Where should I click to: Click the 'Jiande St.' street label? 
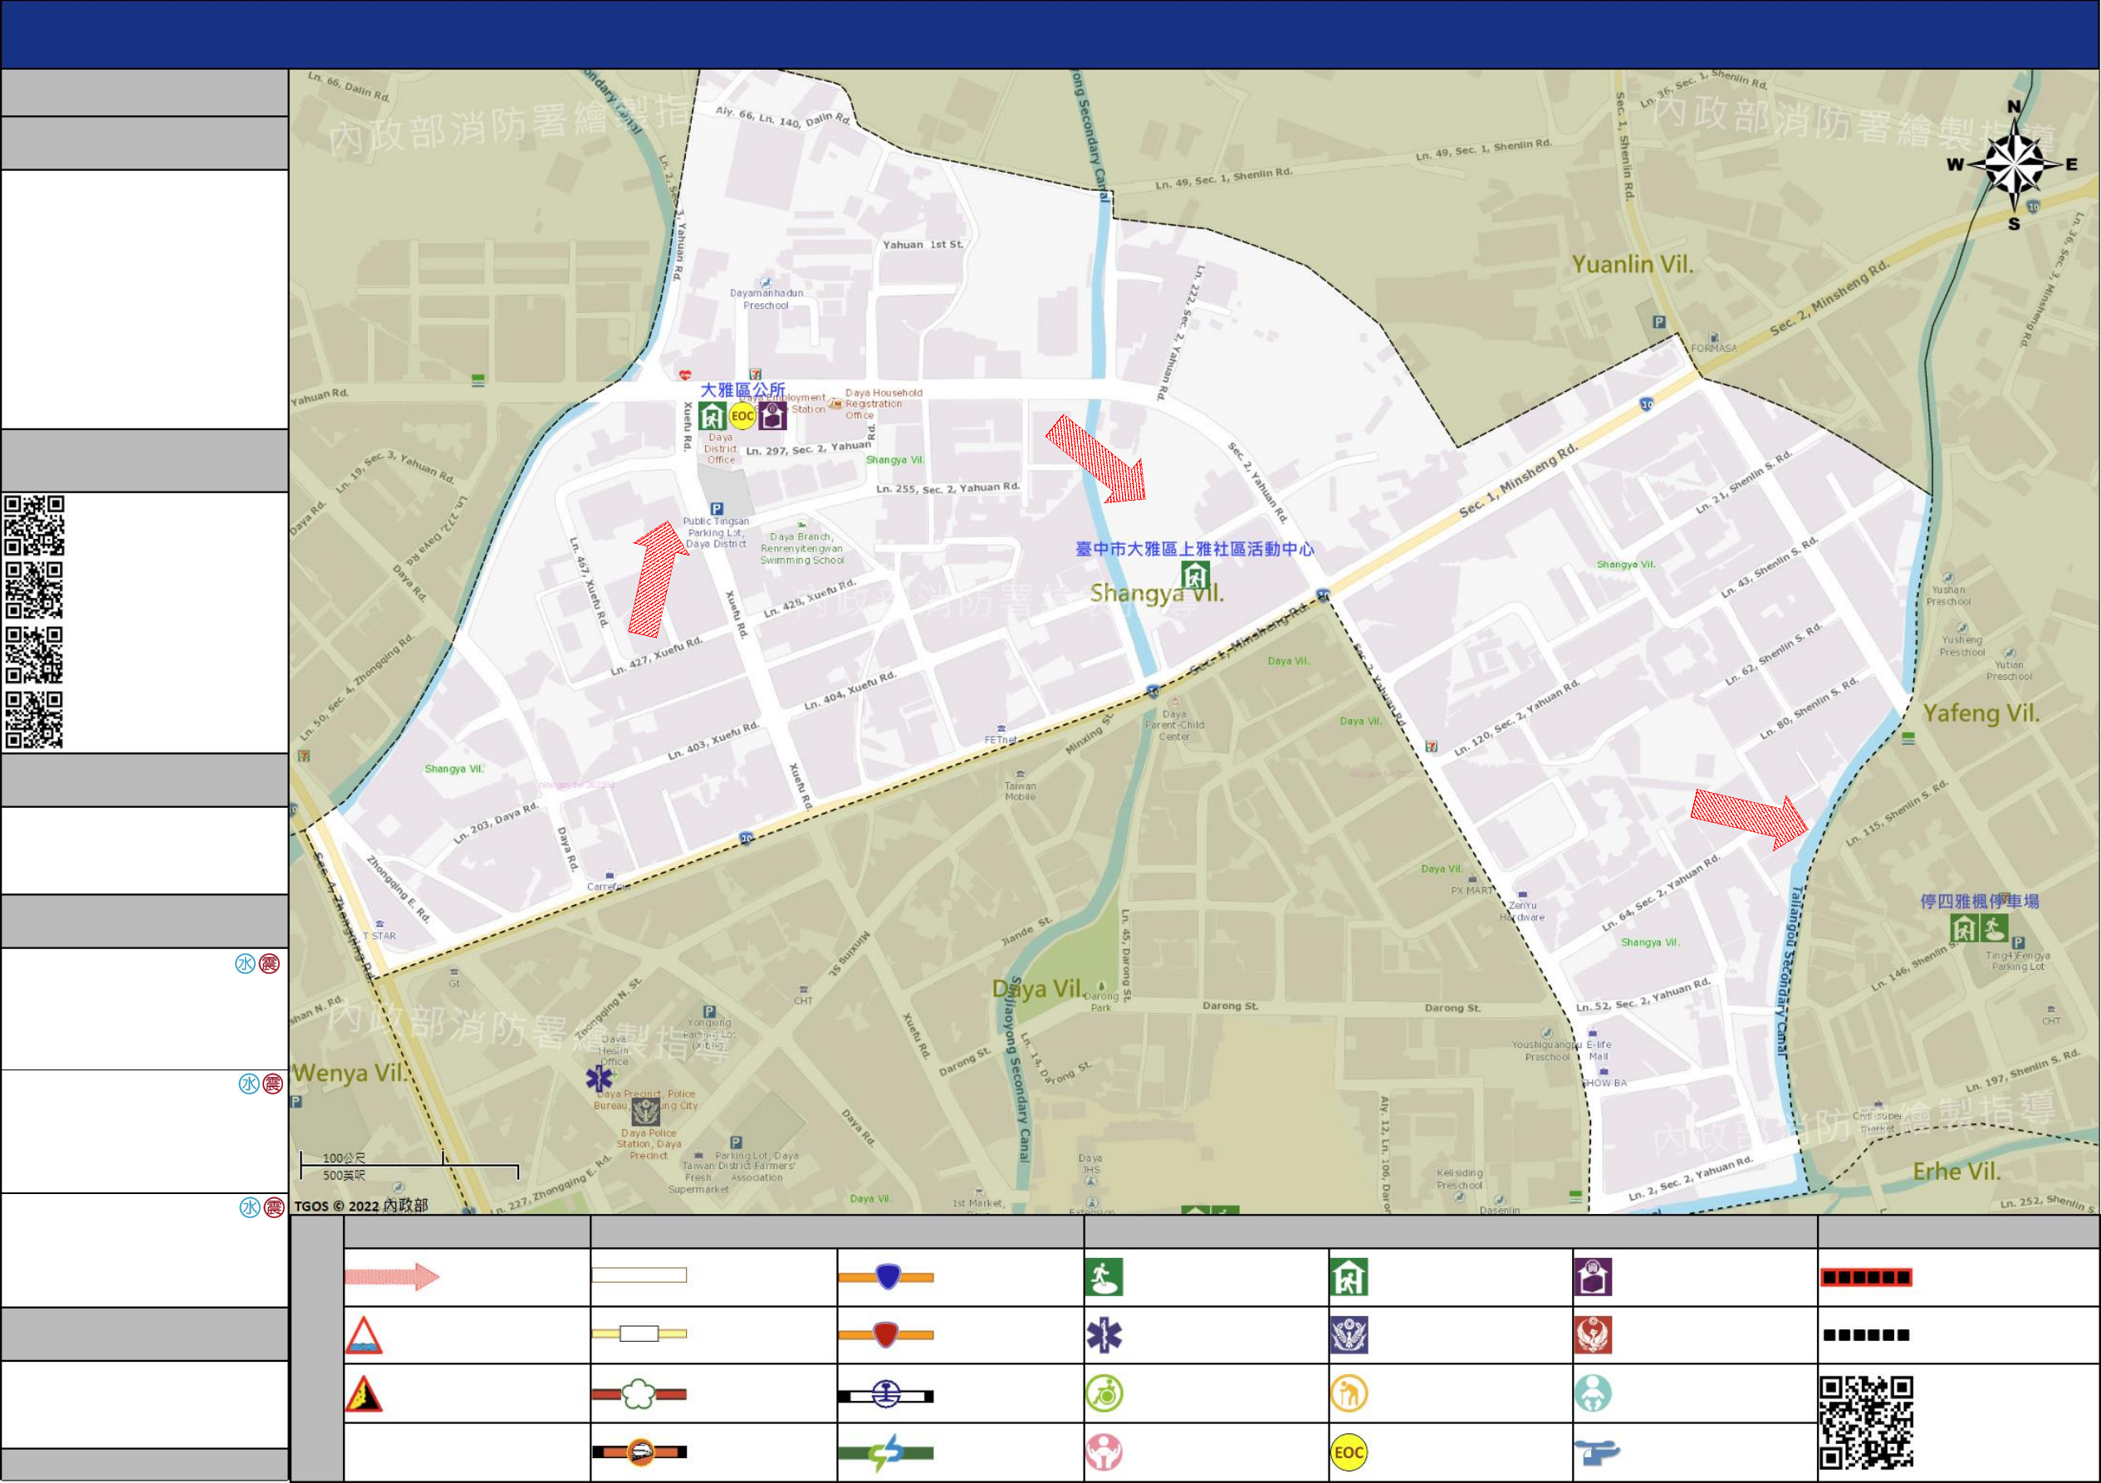1026,932
